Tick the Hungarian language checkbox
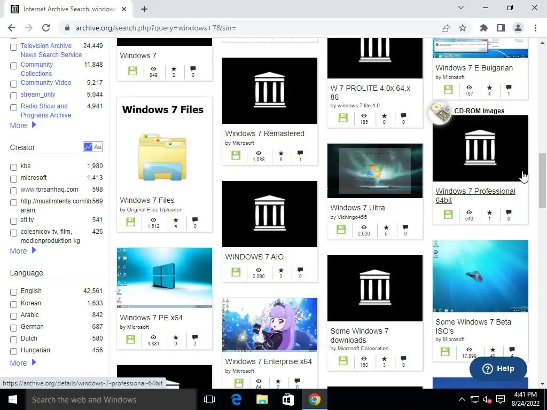547x410 pixels. point(13,351)
